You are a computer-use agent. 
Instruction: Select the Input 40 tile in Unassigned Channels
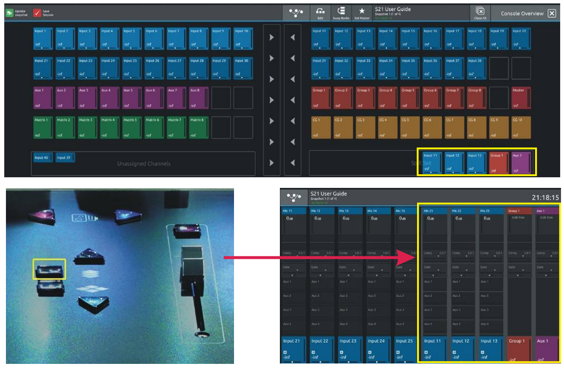click(x=43, y=158)
